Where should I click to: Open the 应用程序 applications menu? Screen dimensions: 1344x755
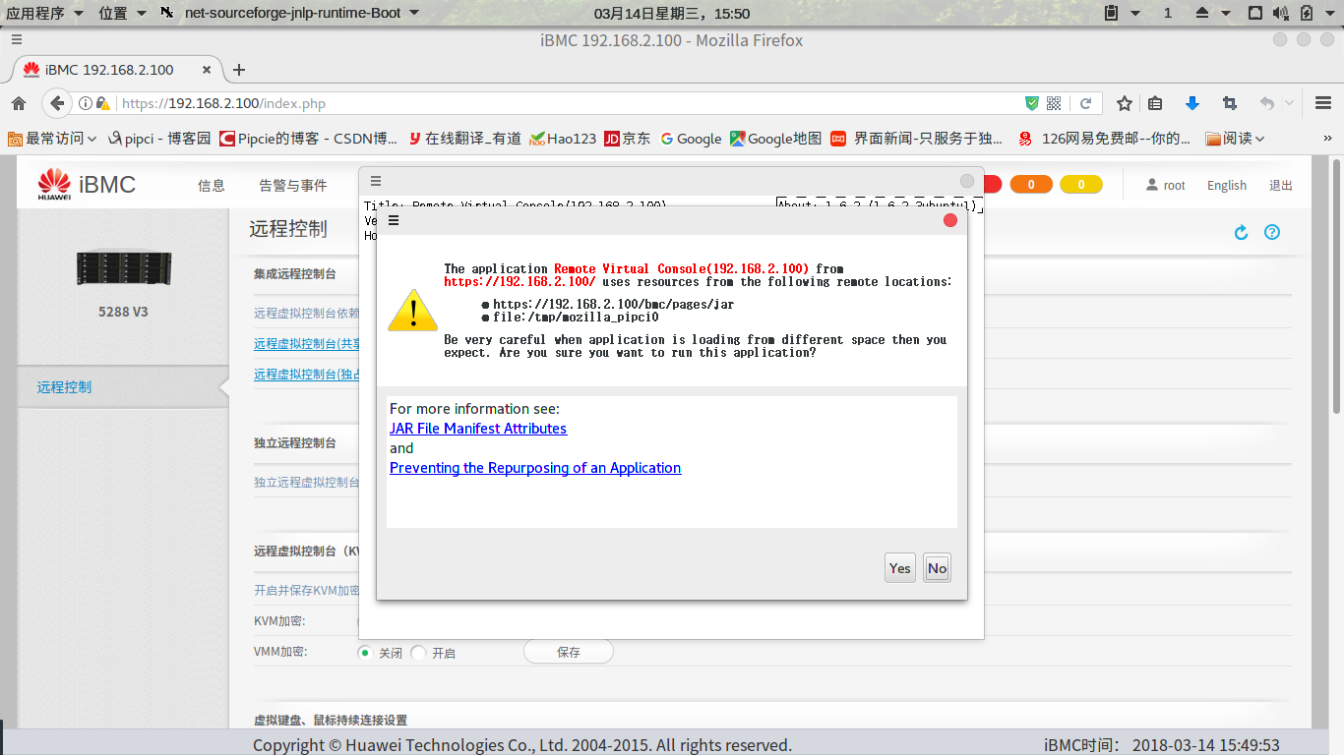click(x=43, y=13)
